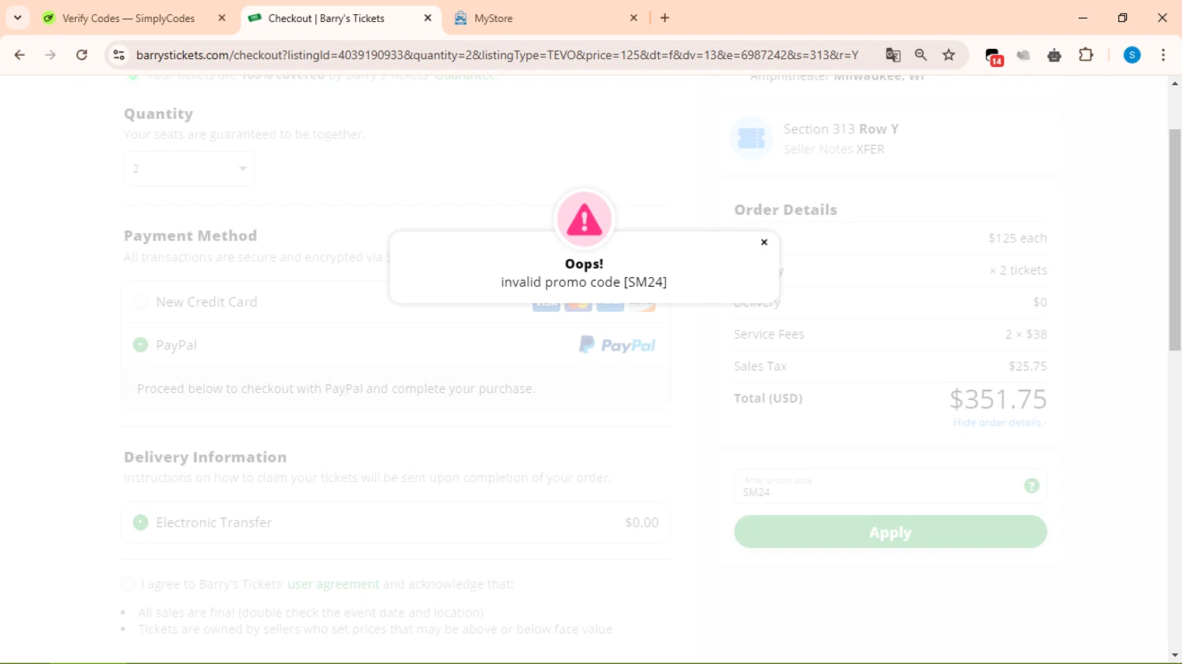This screenshot has width=1182, height=664.
Task: Close the invalid promo code popup
Action: click(x=764, y=242)
